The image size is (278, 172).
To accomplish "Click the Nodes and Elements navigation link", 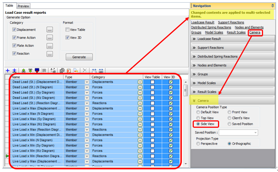I will [249, 28].
